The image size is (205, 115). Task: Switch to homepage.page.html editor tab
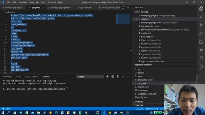[x=61, y=8]
